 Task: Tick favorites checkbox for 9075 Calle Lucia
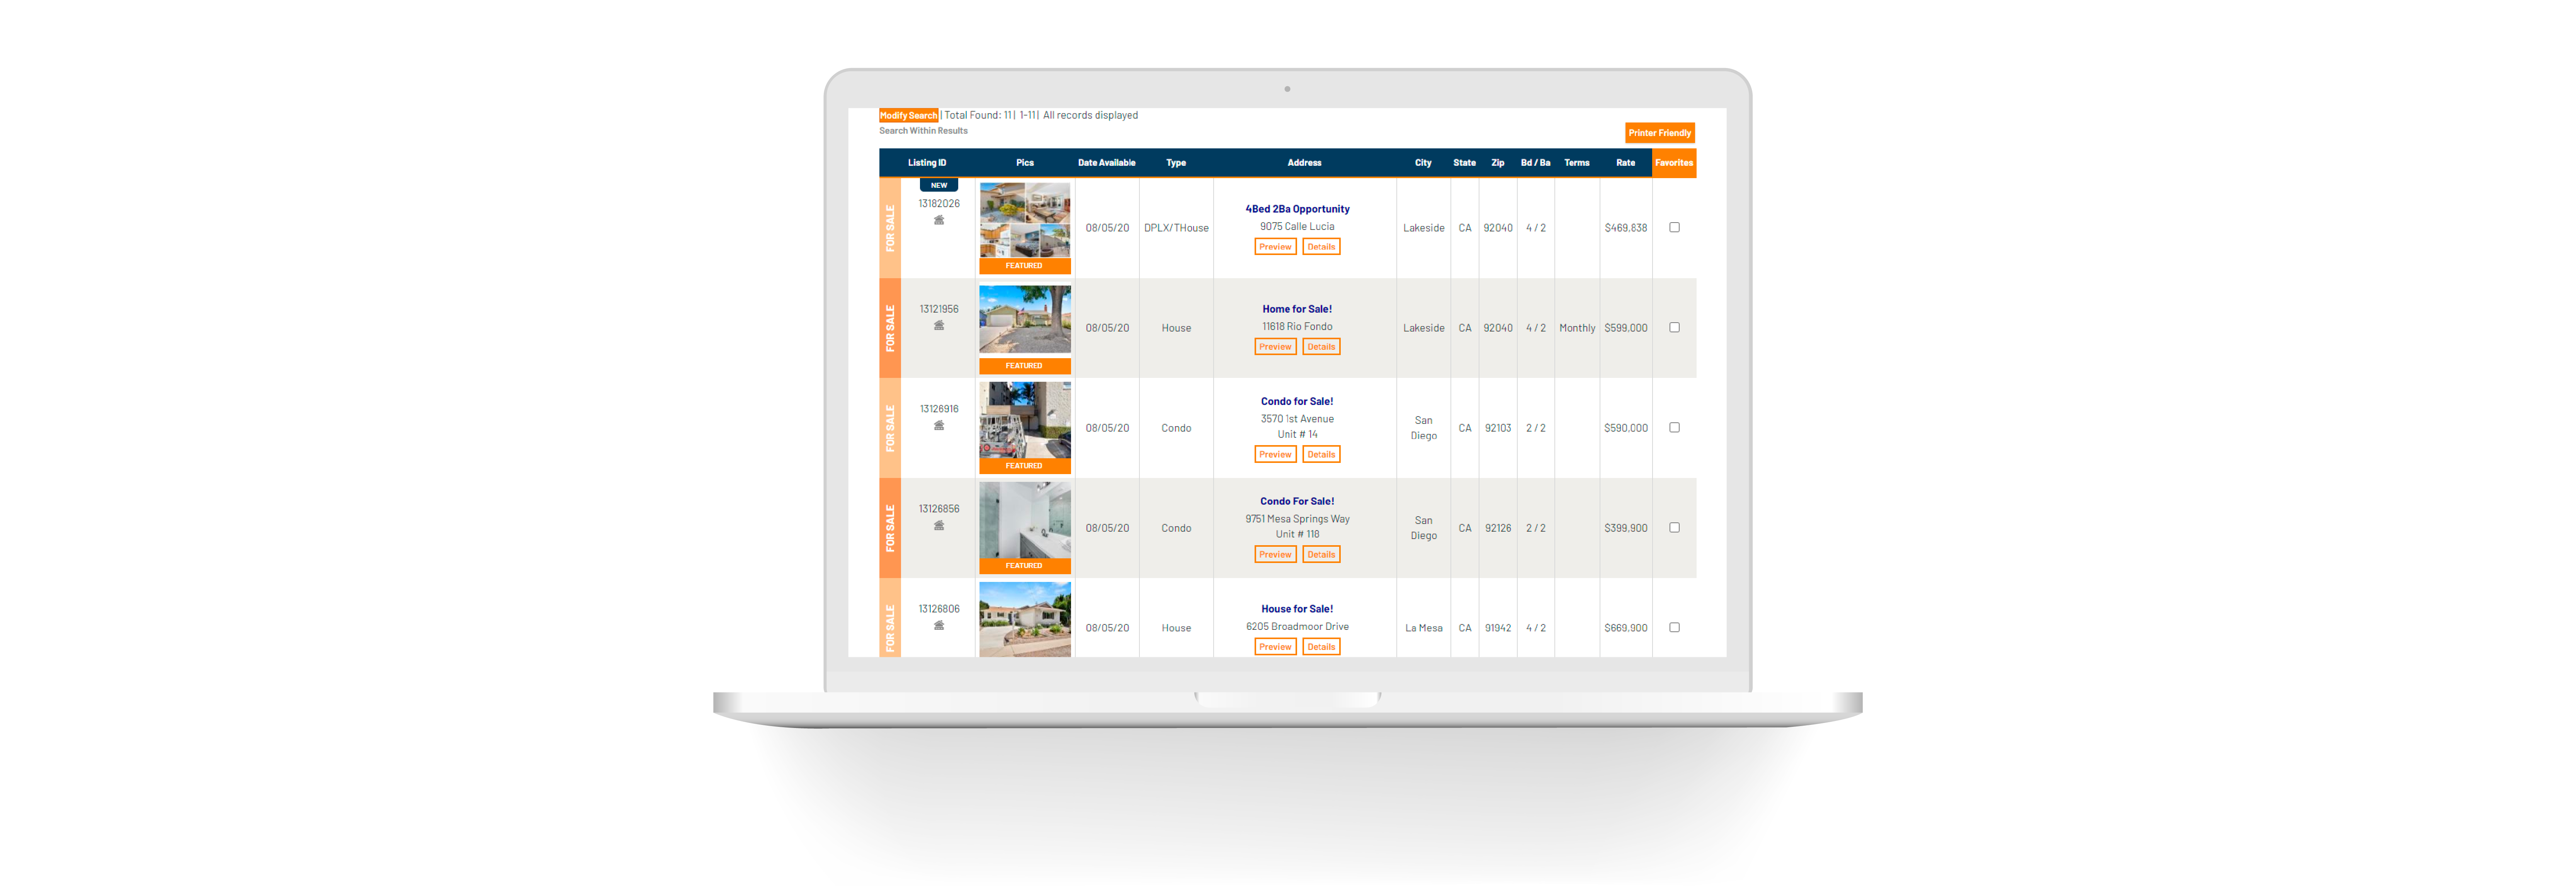click(1674, 227)
